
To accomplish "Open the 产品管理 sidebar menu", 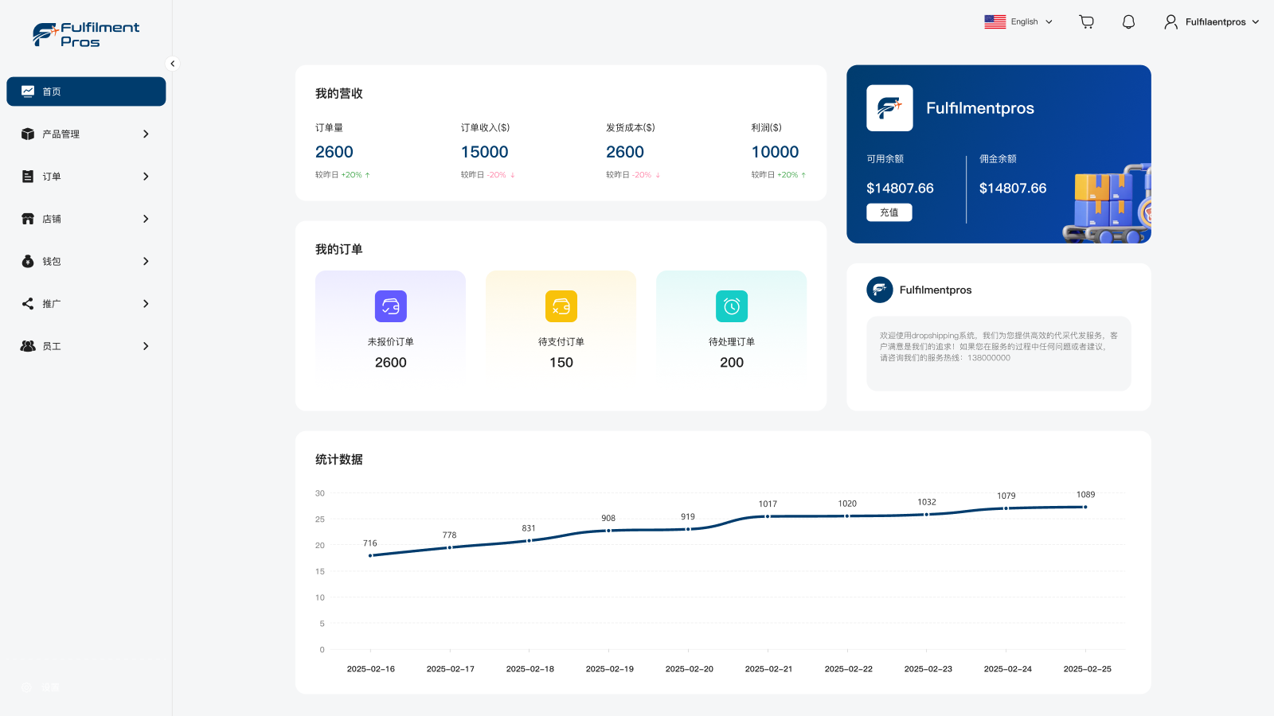I will (x=85, y=134).
